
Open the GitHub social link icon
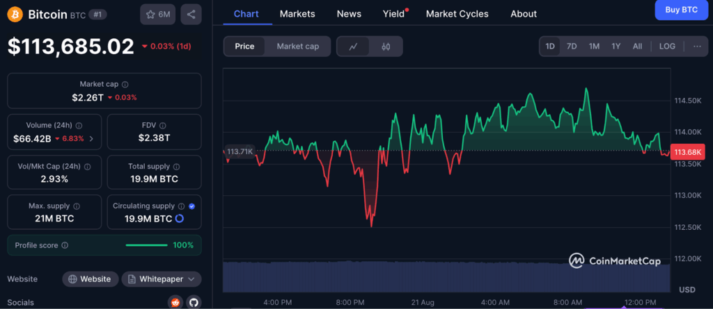pyautogui.click(x=193, y=302)
